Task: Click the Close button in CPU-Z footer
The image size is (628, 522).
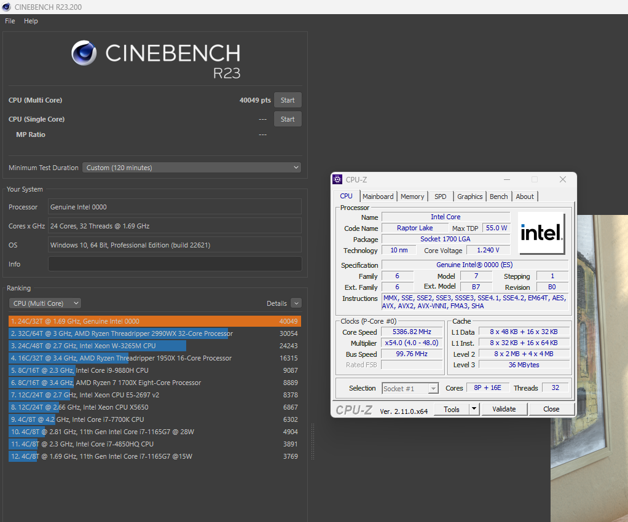Action: [x=551, y=409]
